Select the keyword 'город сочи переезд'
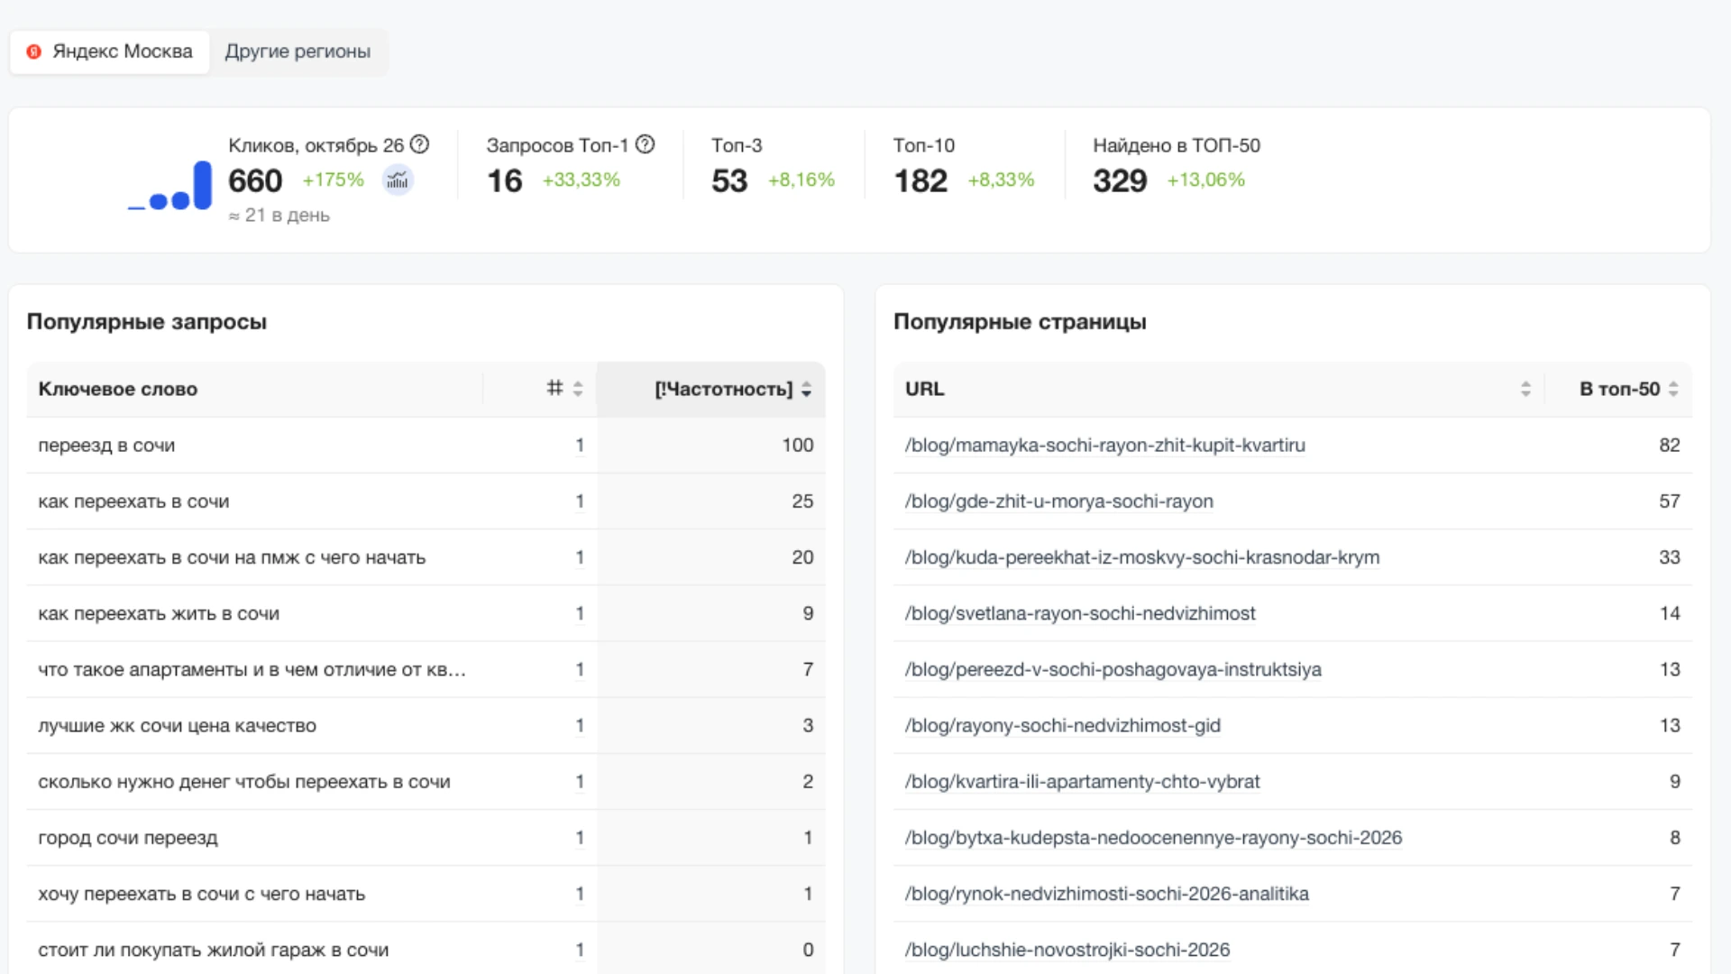The height and width of the screenshot is (974, 1731). 128,838
